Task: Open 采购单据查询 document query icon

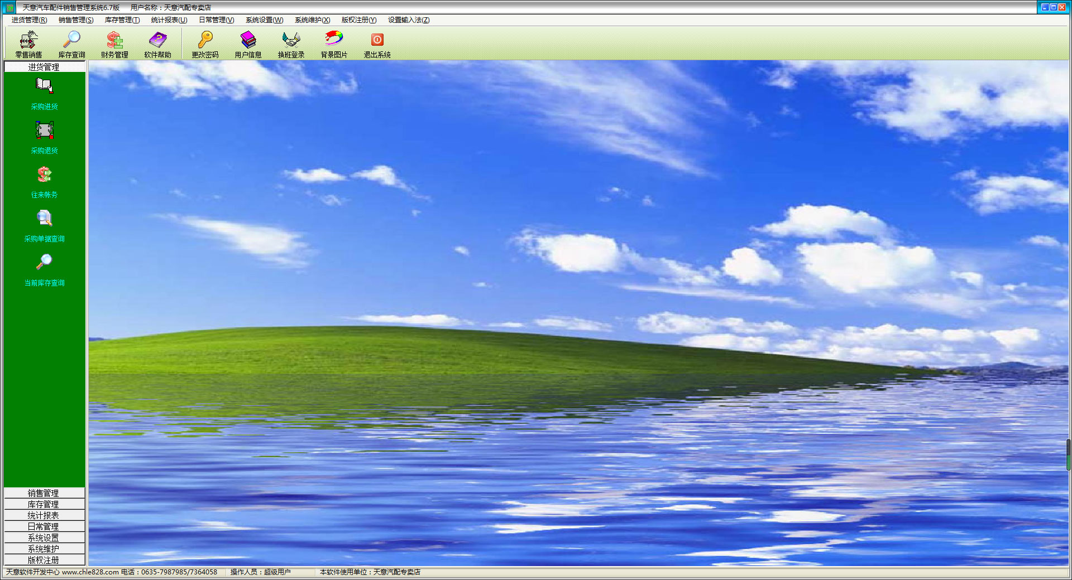Action: (x=44, y=226)
